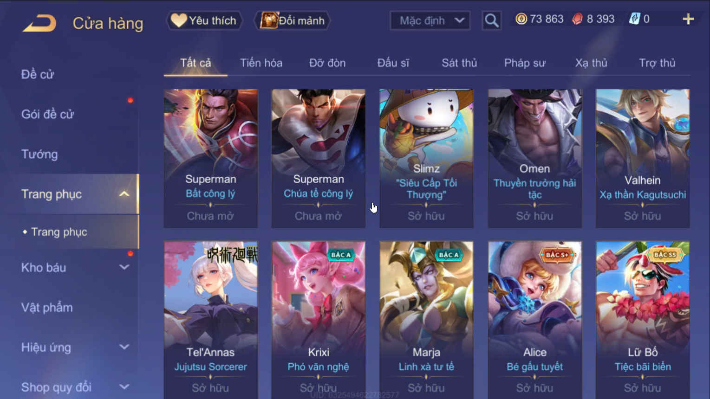The width and height of the screenshot is (710, 399).
Task: Switch to the Pháp sư tab
Action: (525, 63)
